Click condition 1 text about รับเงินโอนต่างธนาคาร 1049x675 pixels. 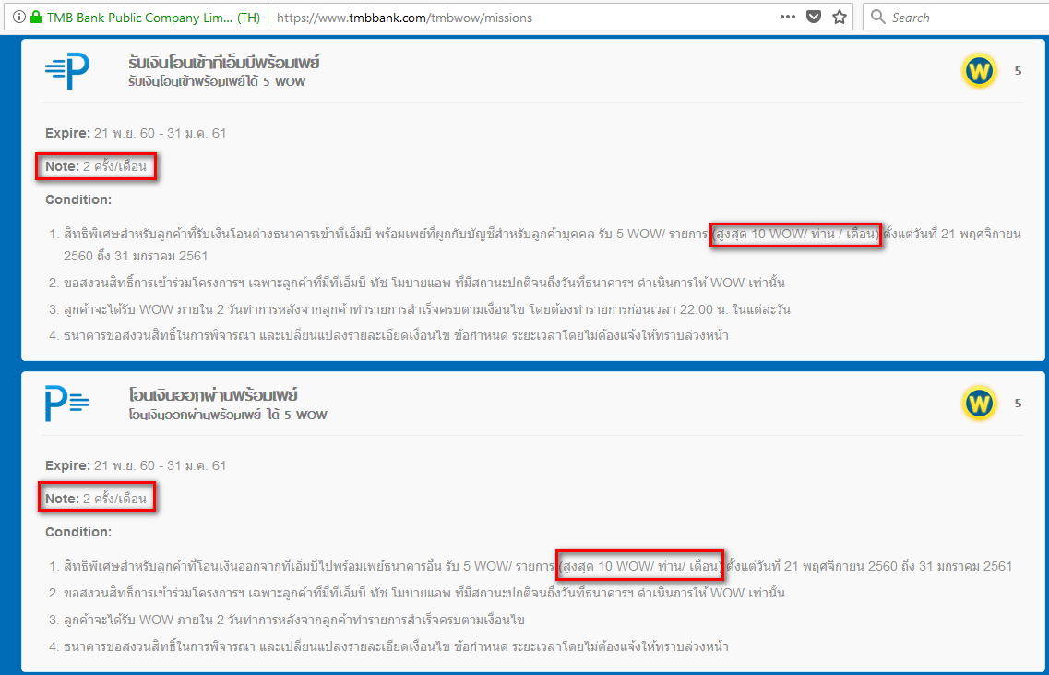click(x=542, y=245)
